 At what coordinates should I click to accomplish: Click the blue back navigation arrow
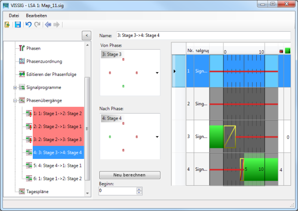(x=48, y=25)
